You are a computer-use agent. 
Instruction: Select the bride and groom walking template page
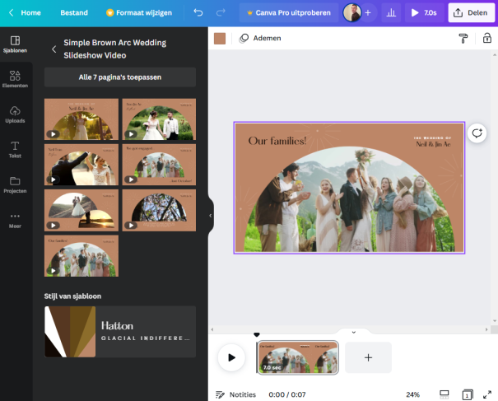tap(159, 119)
